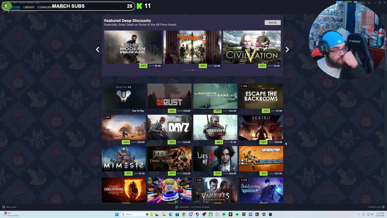Open clock and date panel
387x218 pixels.
(x=380, y=214)
